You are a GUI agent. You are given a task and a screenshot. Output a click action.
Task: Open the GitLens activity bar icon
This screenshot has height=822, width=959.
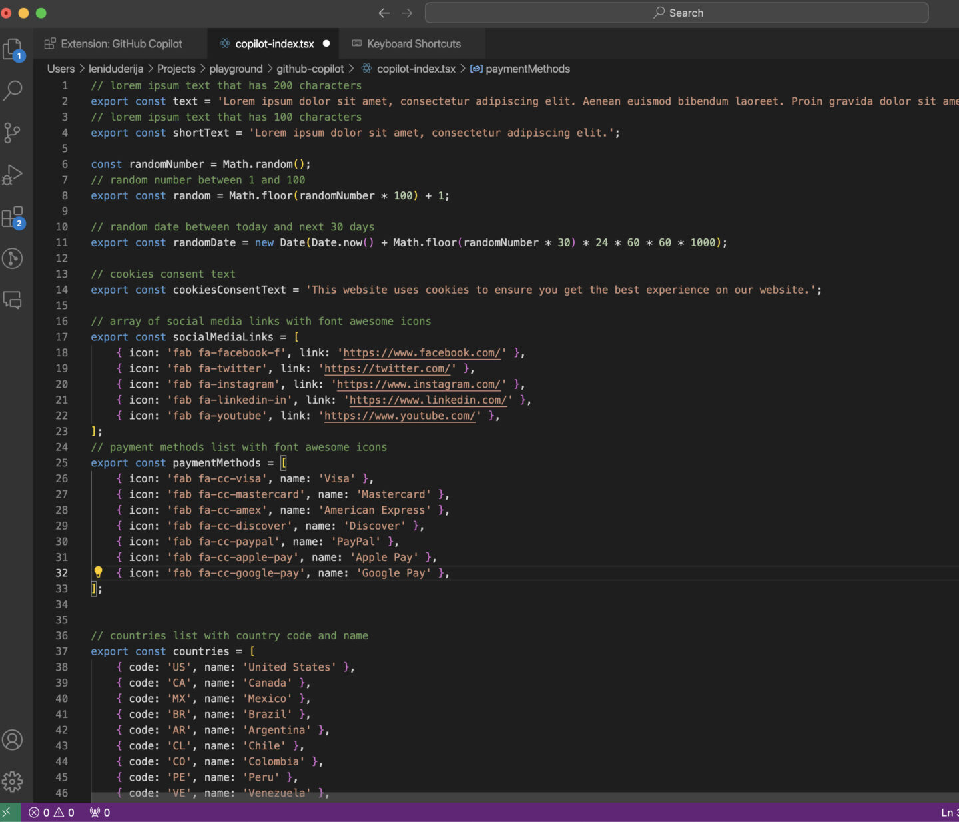tap(13, 259)
